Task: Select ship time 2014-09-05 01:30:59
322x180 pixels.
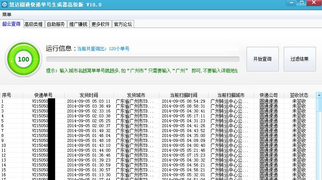Action: point(89,165)
